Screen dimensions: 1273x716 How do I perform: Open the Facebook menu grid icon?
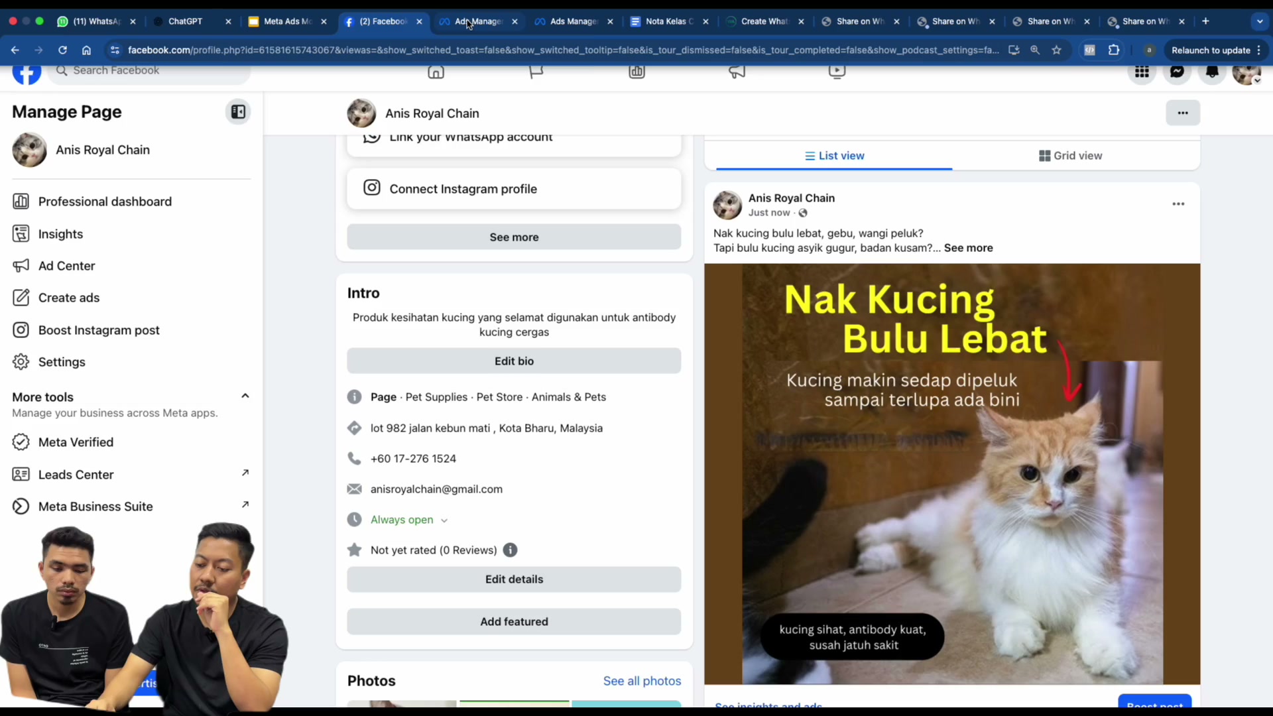point(1142,72)
